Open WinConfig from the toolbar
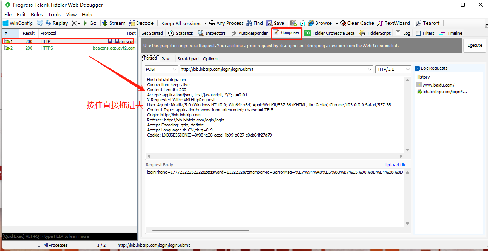Screen dimensions: 488x251 18,23
